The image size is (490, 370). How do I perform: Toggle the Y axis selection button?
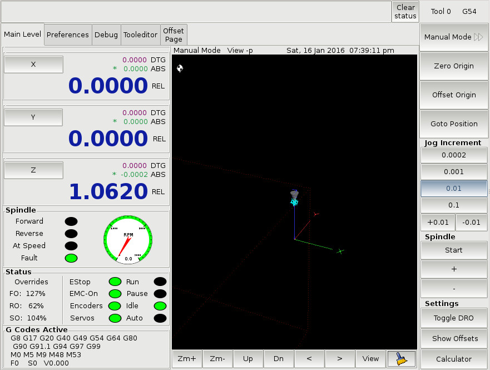33,117
